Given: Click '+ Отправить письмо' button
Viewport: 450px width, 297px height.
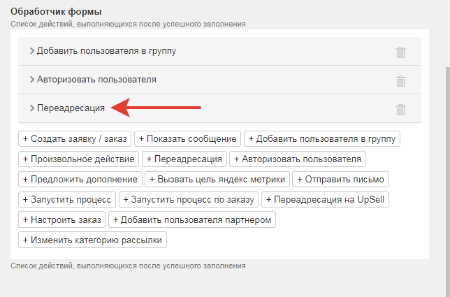Looking at the screenshot, I should [341, 180].
